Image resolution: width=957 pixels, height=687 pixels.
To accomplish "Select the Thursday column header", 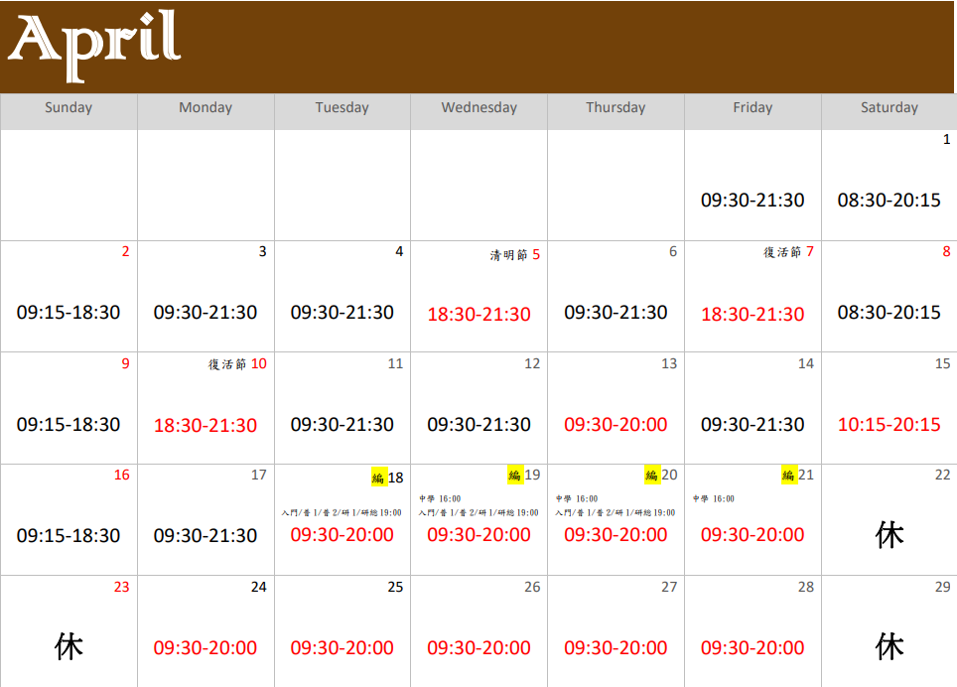I will click(x=615, y=107).
